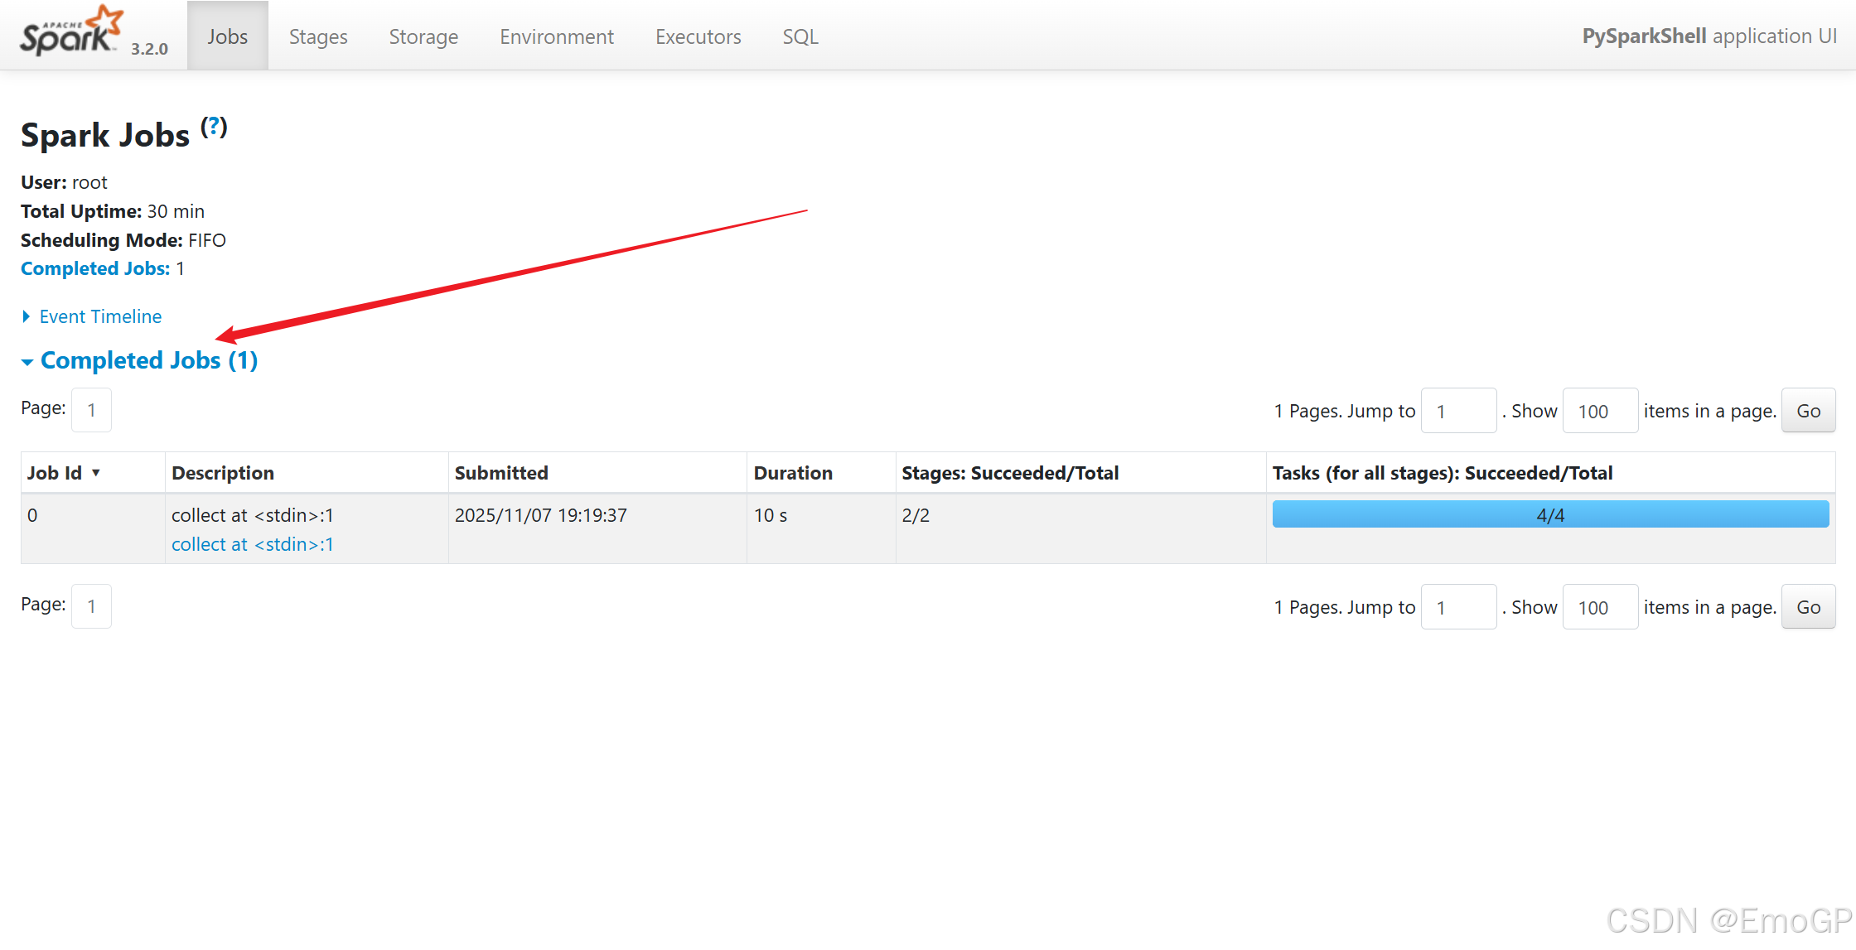Open the SQL tab
The height and width of the screenshot is (950, 1856).
(800, 36)
